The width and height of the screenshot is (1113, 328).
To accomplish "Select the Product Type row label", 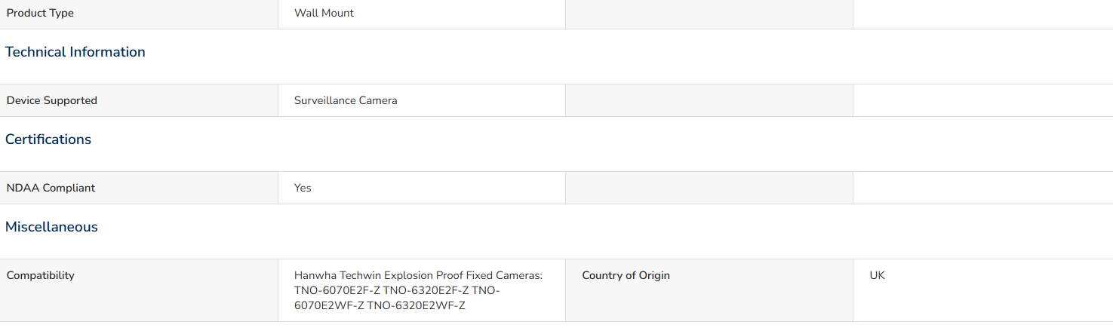I will coord(40,13).
